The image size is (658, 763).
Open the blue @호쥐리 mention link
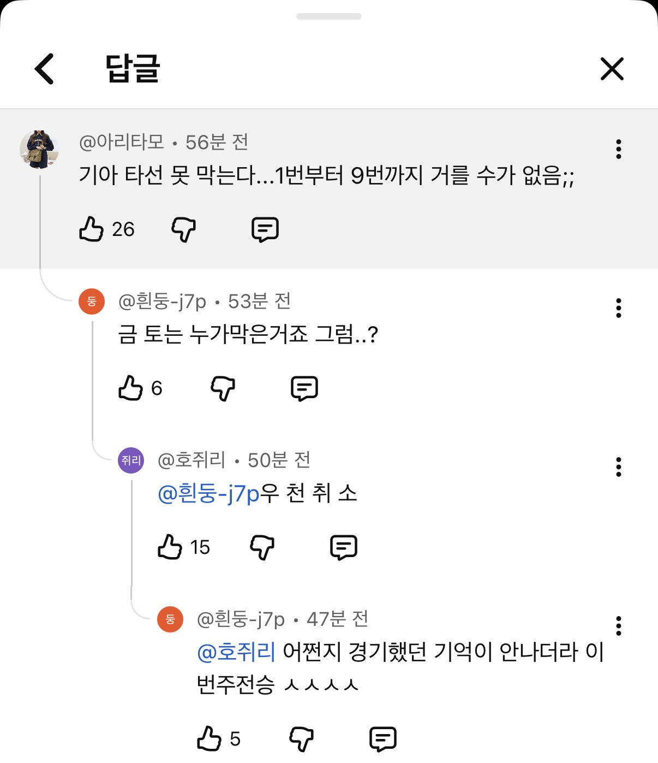[236, 652]
